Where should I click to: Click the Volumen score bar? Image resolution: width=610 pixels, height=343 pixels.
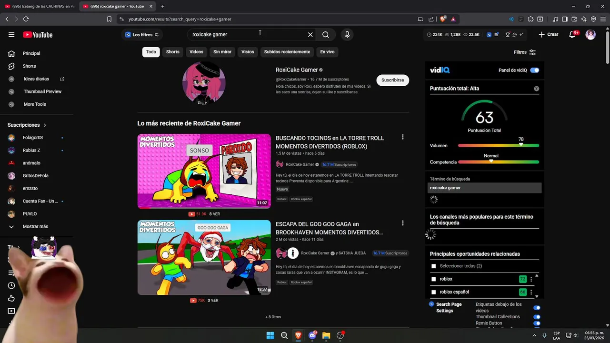coord(499,146)
